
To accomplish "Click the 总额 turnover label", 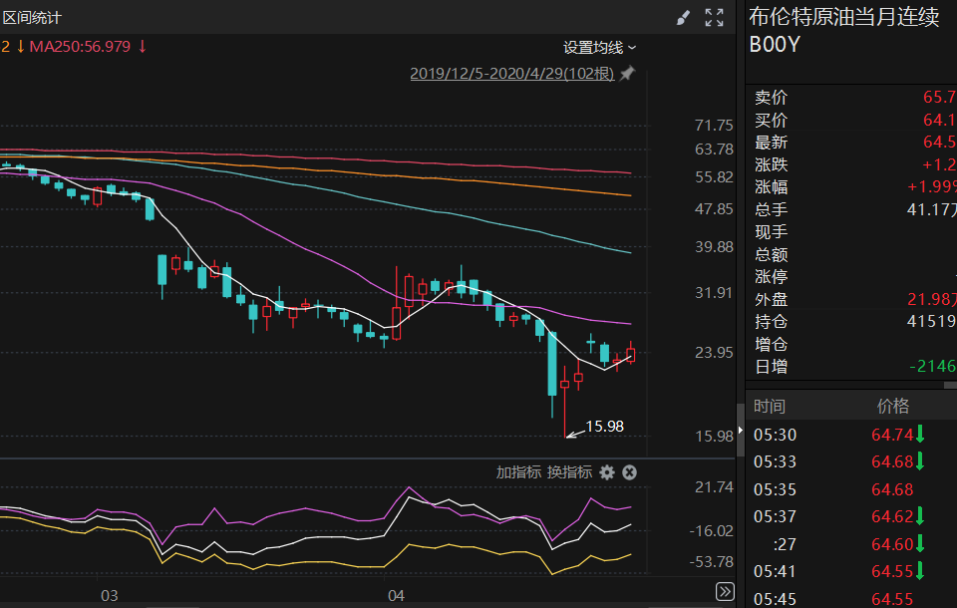I will tap(772, 254).
